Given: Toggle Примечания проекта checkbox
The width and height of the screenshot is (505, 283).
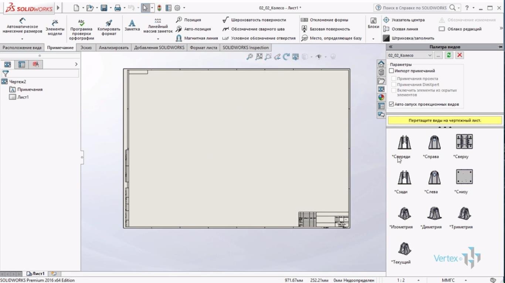Looking at the screenshot, I should tap(394, 78).
